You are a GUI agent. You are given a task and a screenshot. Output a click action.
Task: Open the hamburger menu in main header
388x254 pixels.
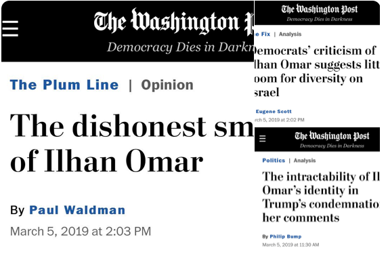click(10, 28)
